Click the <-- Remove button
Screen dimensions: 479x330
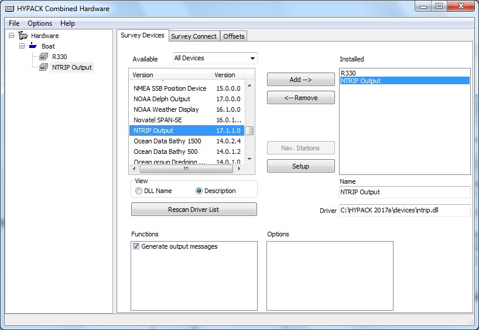click(x=301, y=98)
